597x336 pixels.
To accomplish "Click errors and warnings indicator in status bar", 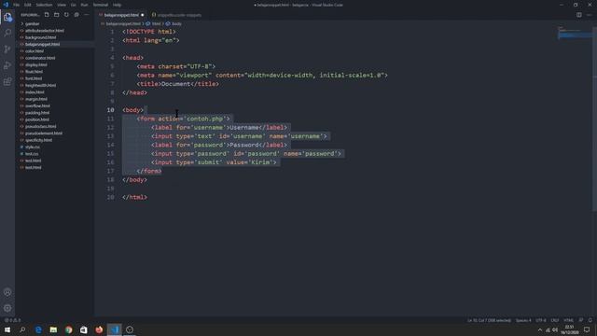I will (12, 320).
